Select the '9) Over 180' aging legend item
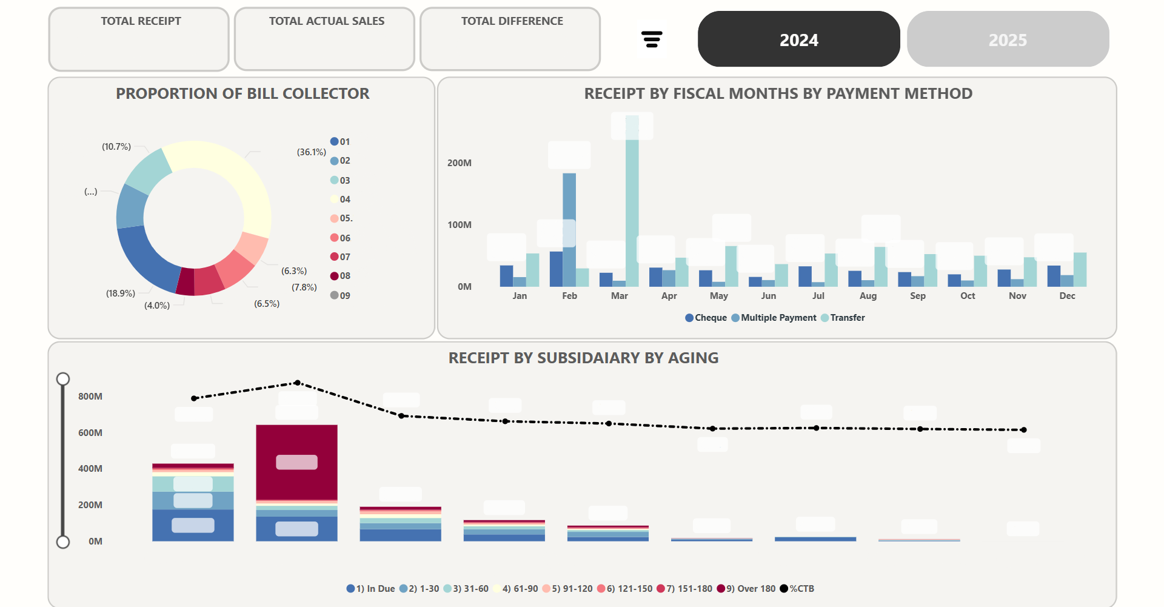This screenshot has height=607, width=1164. point(746,589)
